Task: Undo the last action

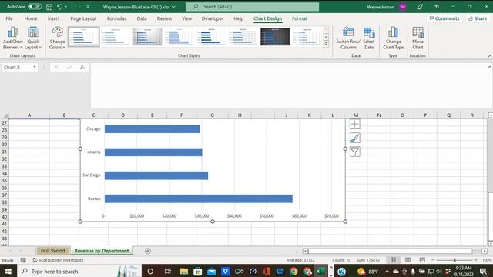Action: click(59, 7)
